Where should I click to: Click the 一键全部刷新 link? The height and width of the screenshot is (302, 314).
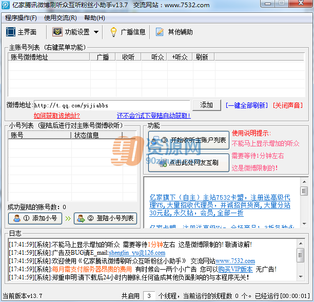click(247, 105)
